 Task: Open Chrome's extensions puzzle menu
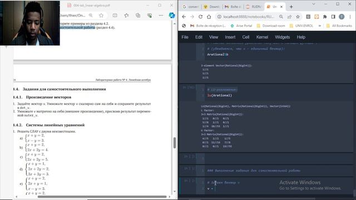click(x=325, y=17)
